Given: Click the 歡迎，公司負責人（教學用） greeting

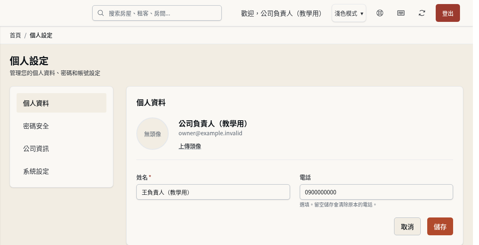Looking at the screenshot, I should click(281, 13).
